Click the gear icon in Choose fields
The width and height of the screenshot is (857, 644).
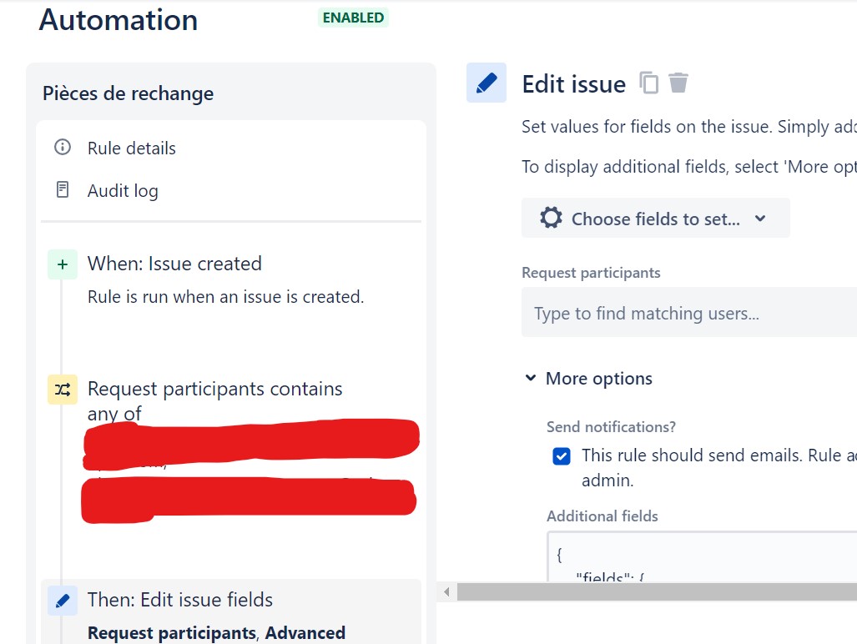tap(550, 218)
